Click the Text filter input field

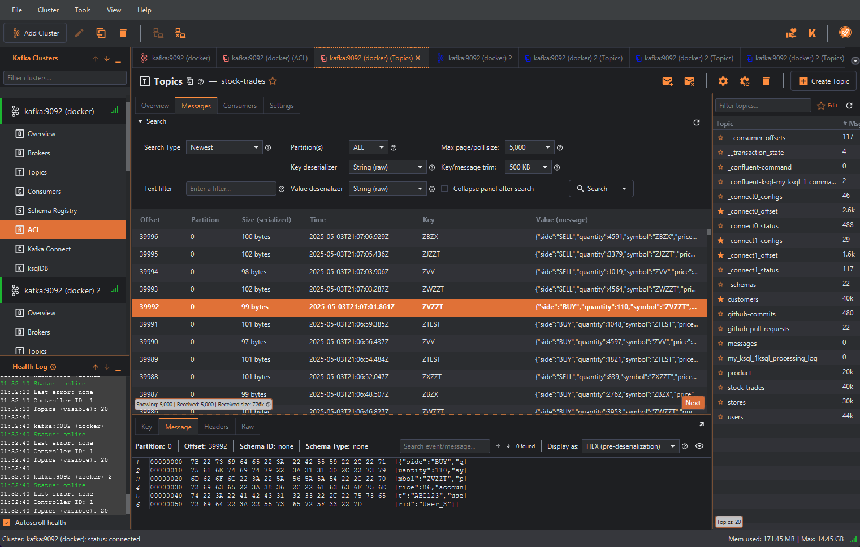tap(231, 189)
